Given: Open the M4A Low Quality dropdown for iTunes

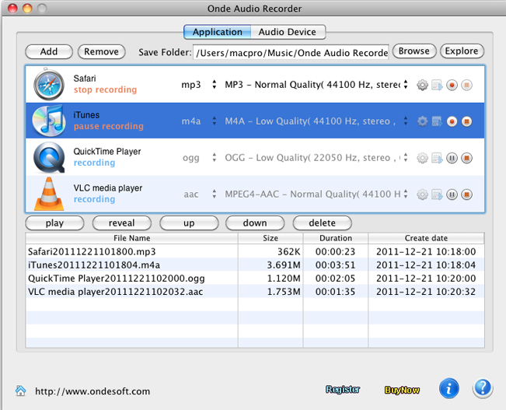Looking at the screenshot, I should coord(316,121).
